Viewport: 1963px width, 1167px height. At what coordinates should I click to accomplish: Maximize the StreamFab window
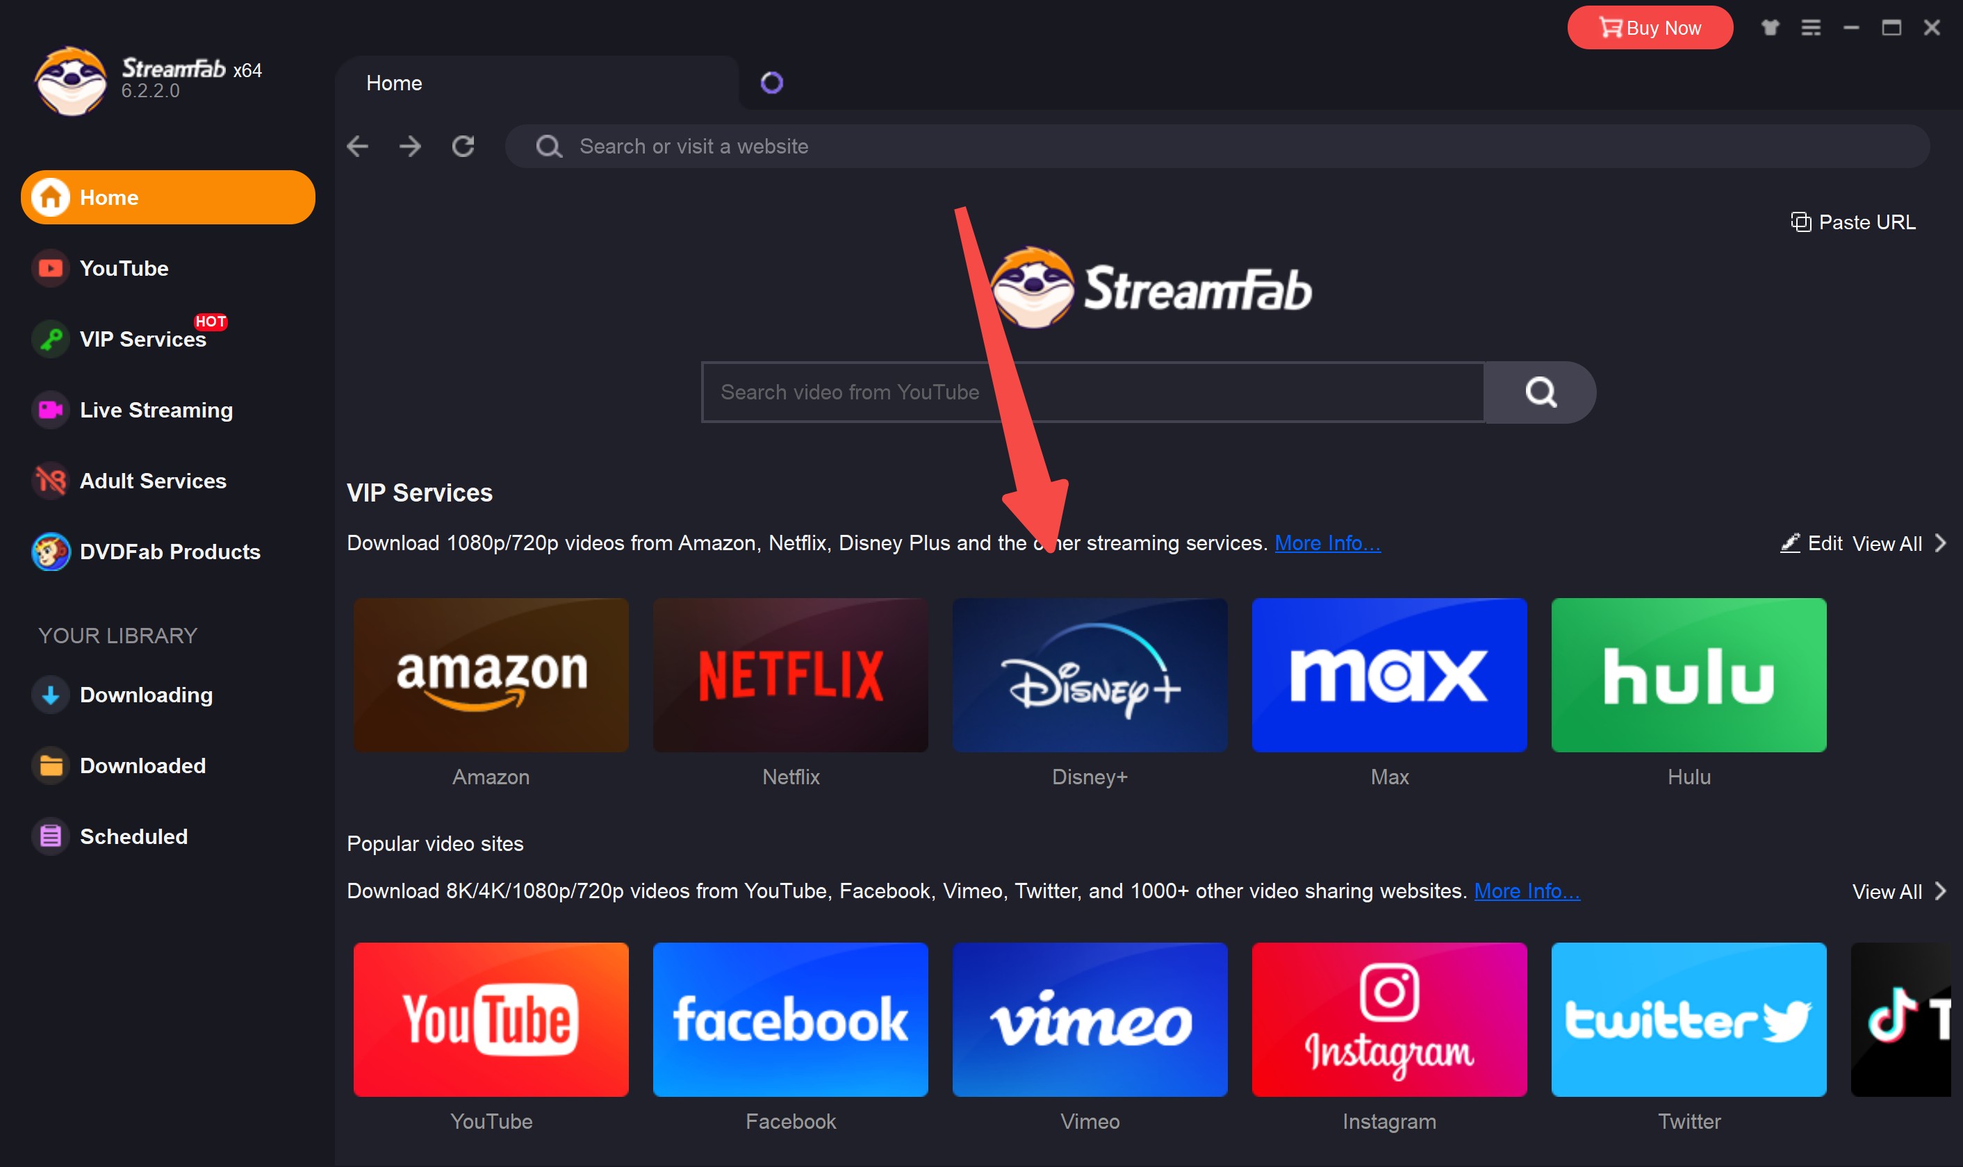pyautogui.click(x=1891, y=28)
